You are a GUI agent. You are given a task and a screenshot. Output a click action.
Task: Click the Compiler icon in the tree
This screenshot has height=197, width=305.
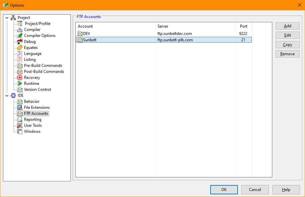(x=20, y=30)
